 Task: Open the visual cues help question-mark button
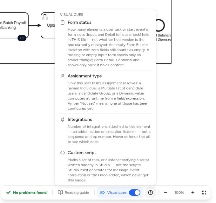pos(151,193)
